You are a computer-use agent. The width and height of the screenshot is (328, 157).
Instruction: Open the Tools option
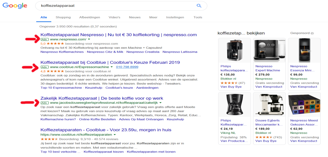click(198, 17)
